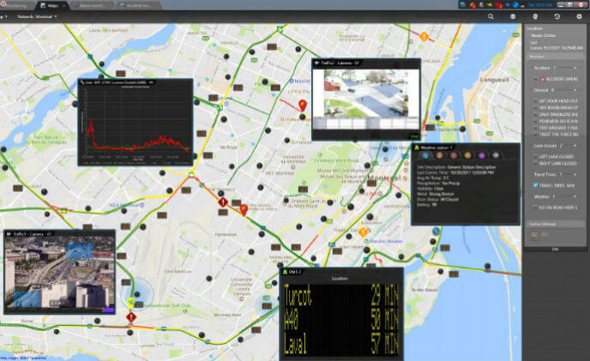Switch to the Monitoring tab
The height and width of the screenshot is (361, 590).
click(x=17, y=5)
